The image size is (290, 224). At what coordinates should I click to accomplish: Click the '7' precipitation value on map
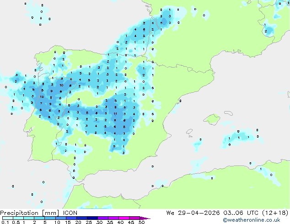tap(41, 103)
